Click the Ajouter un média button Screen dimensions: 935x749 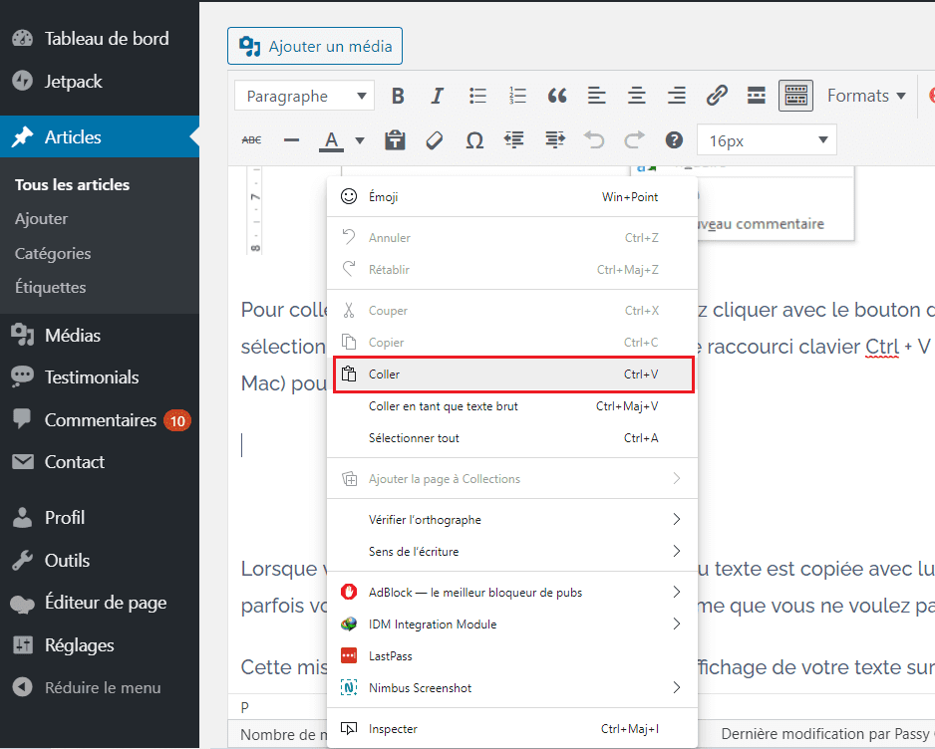tap(314, 46)
